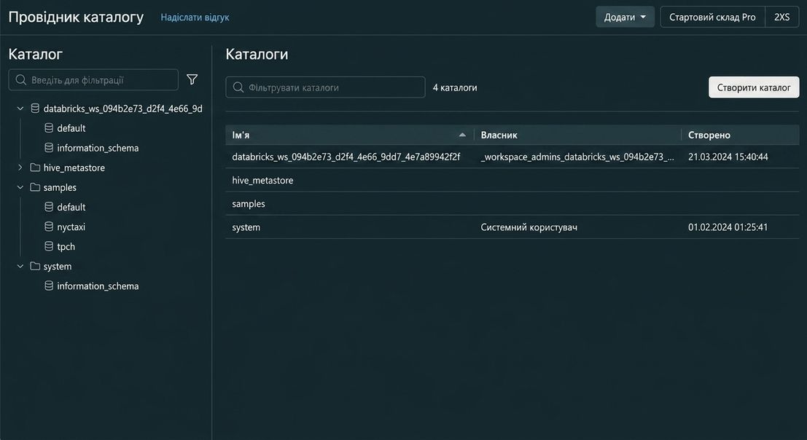This screenshot has height=440, width=807.
Task: Sort by the Ім'я column header label
Action: click(241, 135)
